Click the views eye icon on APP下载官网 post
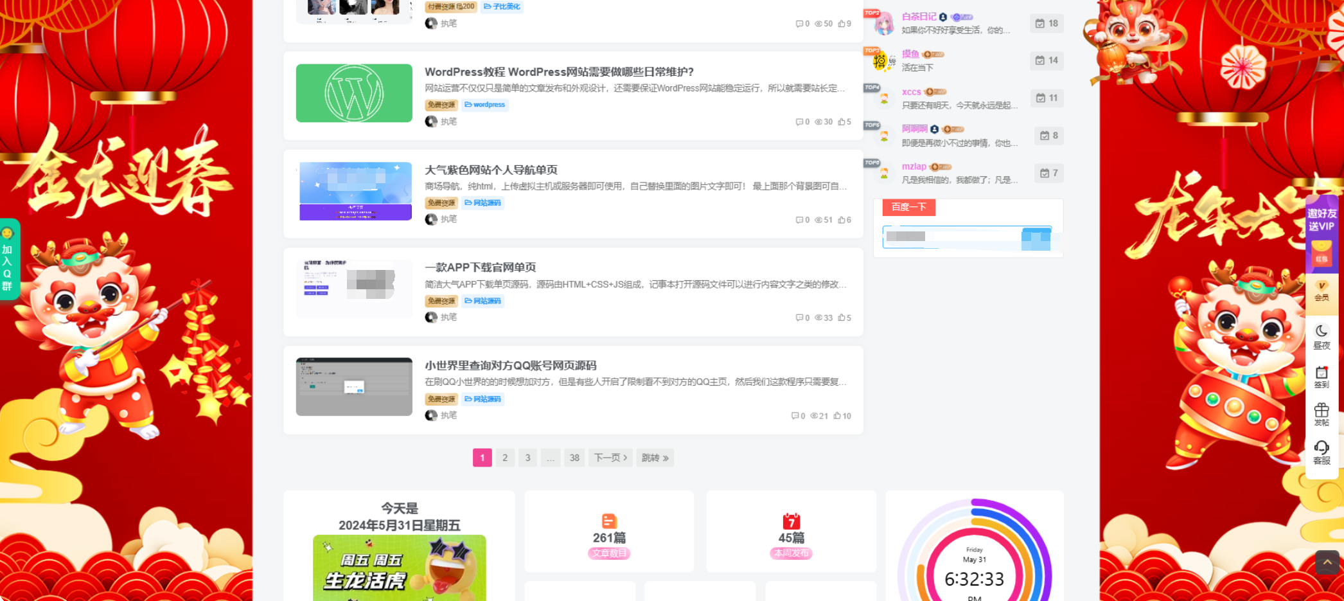The height and width of the screenshot is (601, 1344). pyautogui.click(x=819, y=318)
